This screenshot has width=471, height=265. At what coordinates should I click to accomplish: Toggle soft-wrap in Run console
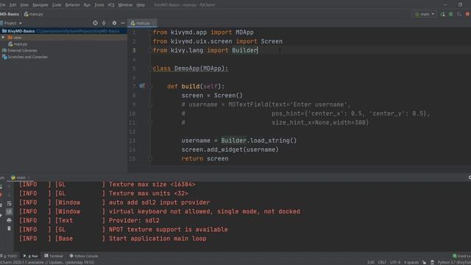coord(9,203)
